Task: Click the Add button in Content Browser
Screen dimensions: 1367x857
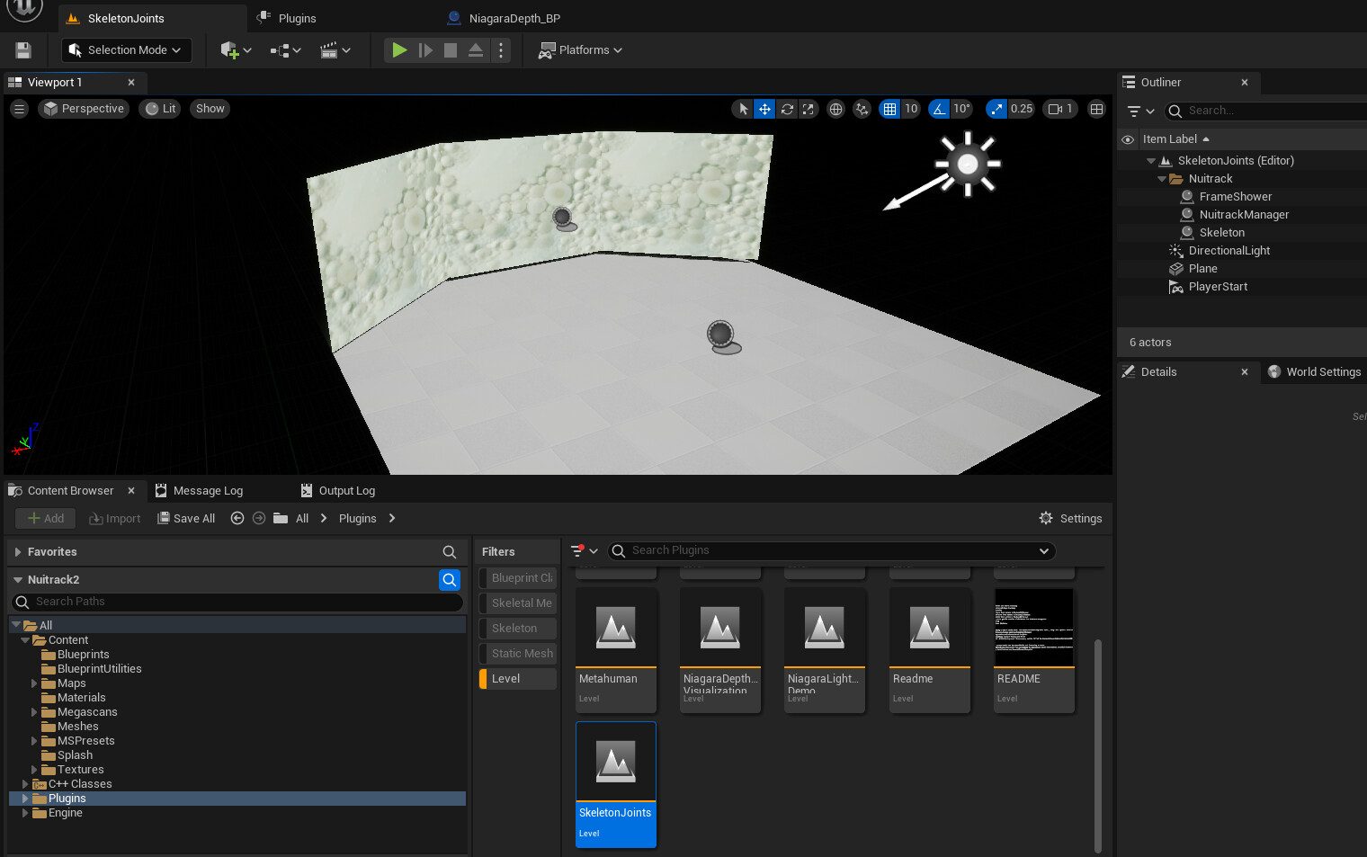Action: (46, 519)
